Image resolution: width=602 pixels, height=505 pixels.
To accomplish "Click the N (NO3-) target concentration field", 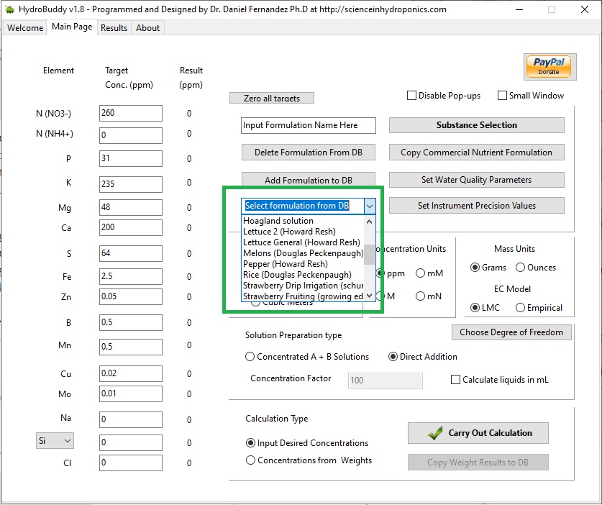I will [x=131, y=114].
